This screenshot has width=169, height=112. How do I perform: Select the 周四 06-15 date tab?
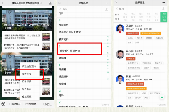pos(148,17)
